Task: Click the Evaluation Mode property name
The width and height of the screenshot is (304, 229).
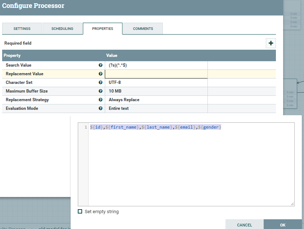Action: [22, 108]
